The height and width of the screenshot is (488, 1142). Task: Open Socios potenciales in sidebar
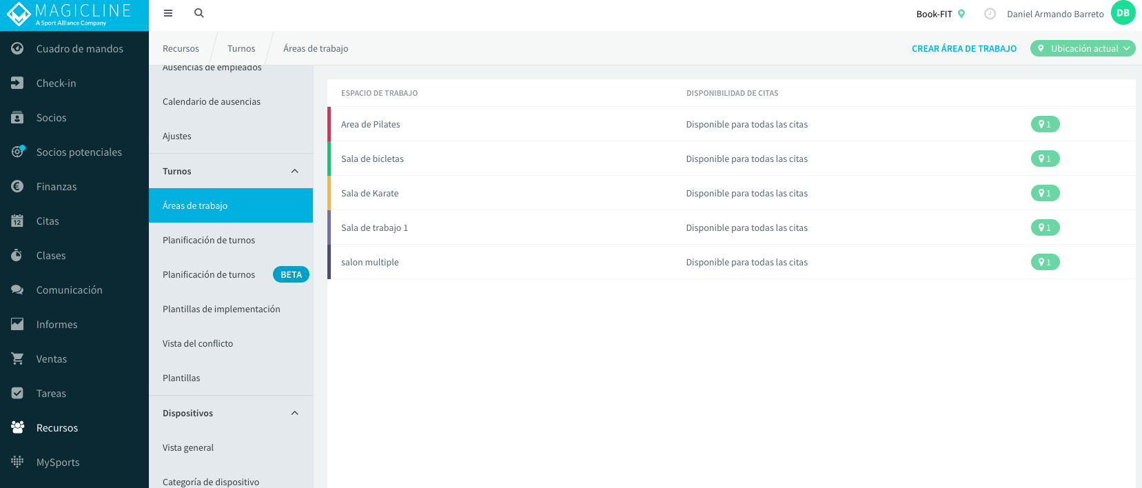tap(74, 152)
